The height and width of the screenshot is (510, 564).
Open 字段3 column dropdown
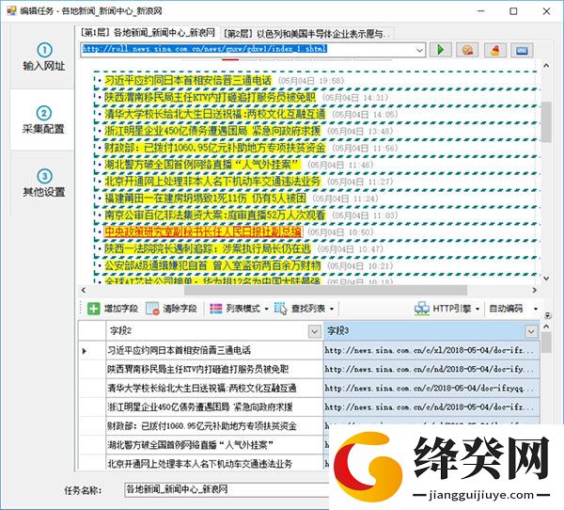coord(531,331)
